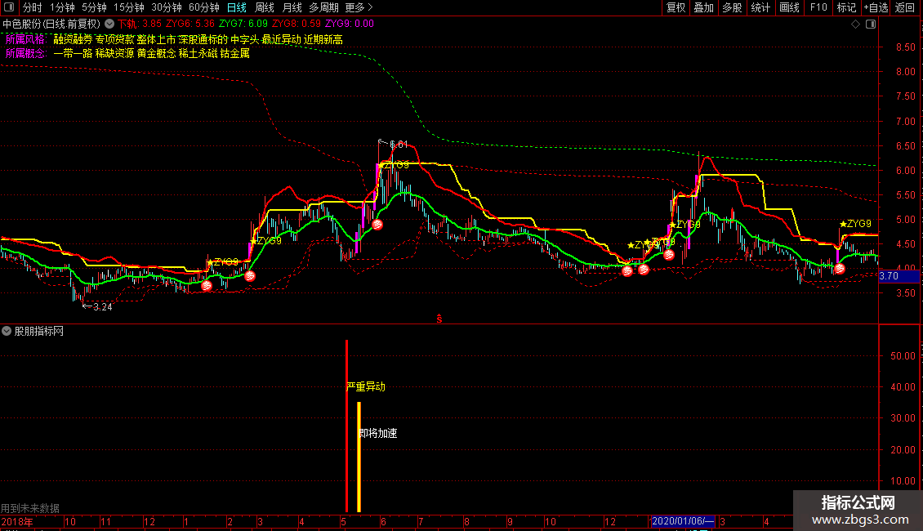Click the 最近异动 style tag

point(281,39)
